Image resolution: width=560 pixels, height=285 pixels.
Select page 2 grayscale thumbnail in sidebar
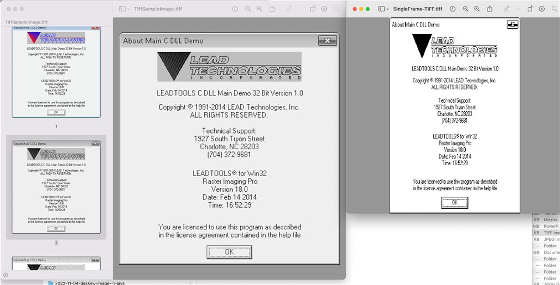tap(56, 187)
